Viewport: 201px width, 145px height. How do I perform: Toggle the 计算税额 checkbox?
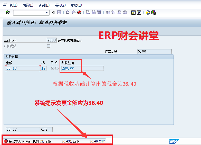tap(49, 46)
